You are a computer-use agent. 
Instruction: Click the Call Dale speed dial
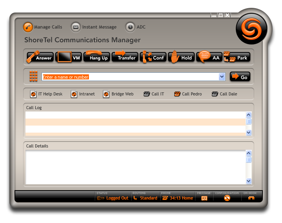pos(224,94)
